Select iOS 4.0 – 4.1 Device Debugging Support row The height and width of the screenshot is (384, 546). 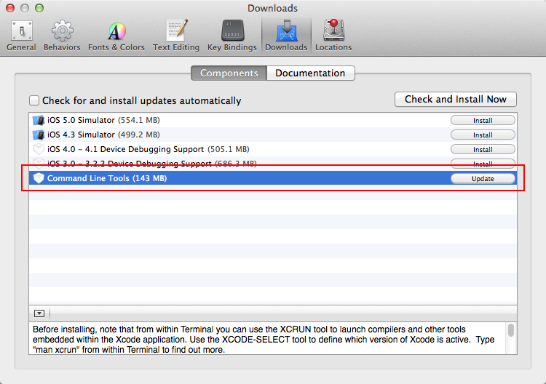tap(273, 149)
